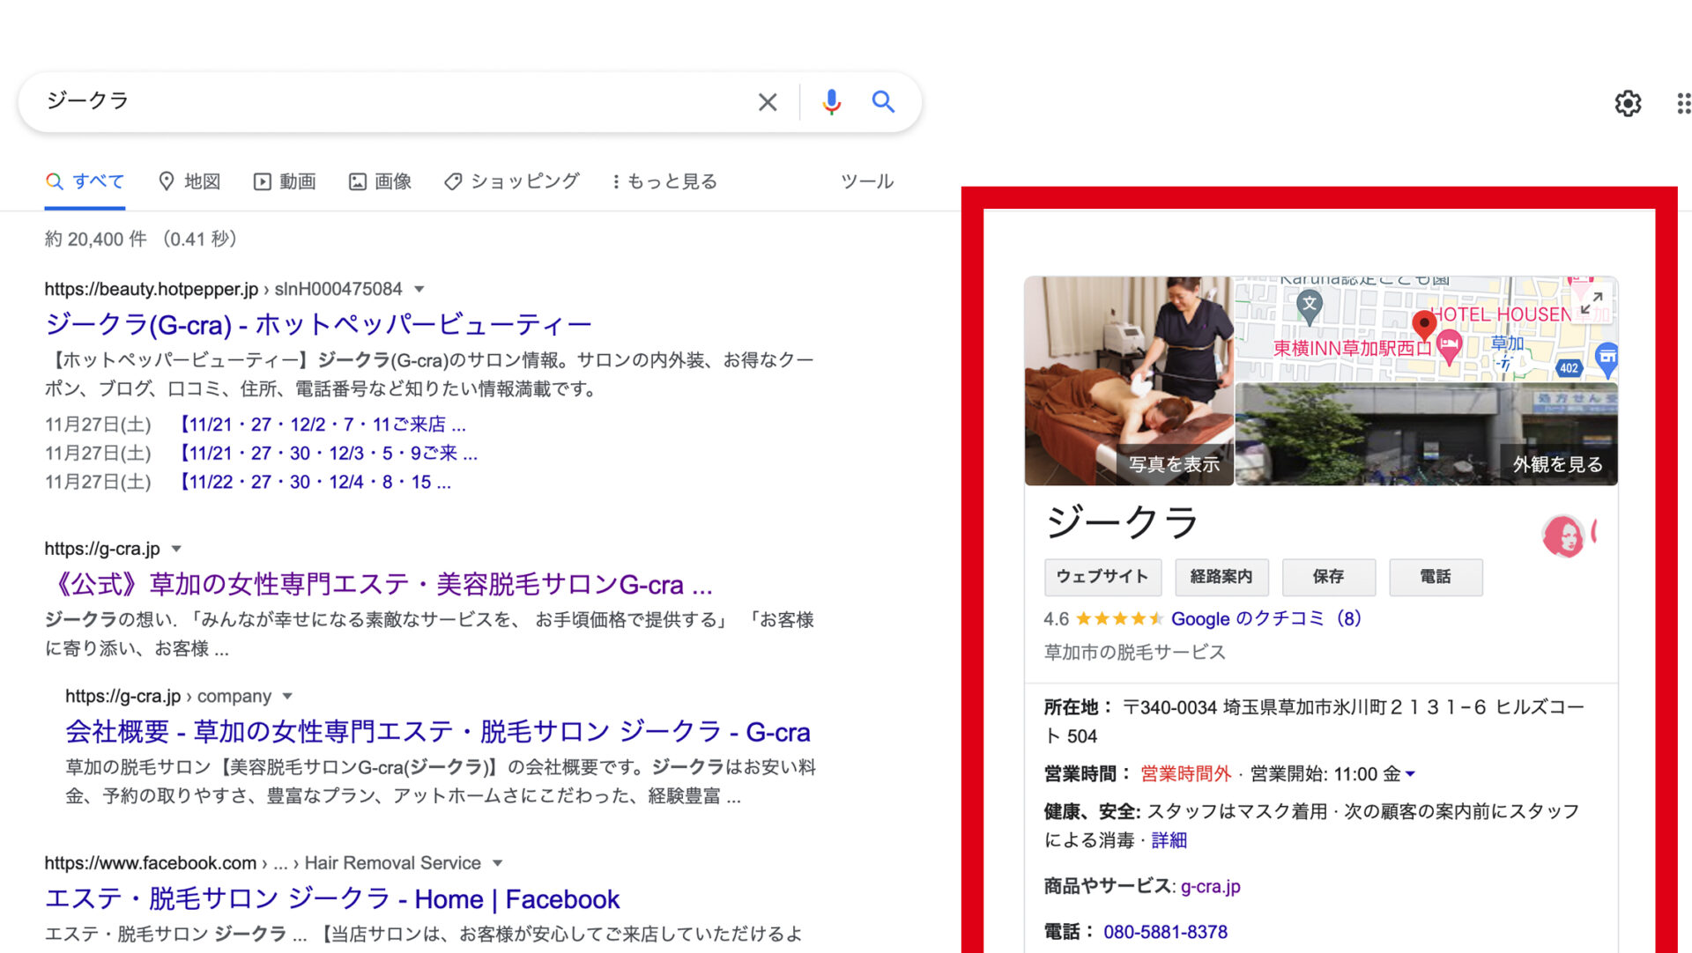Expand the map using the arrows icon

coord(1591,305)
